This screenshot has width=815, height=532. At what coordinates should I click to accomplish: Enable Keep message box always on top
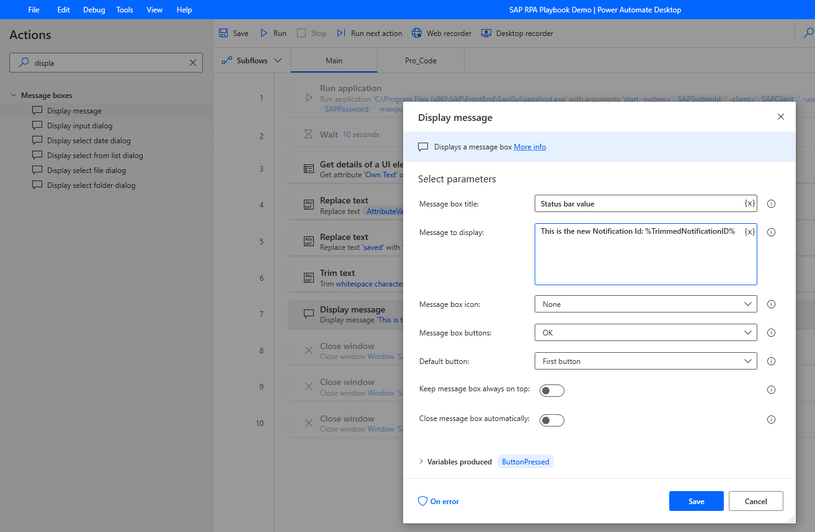pos(552,390)
